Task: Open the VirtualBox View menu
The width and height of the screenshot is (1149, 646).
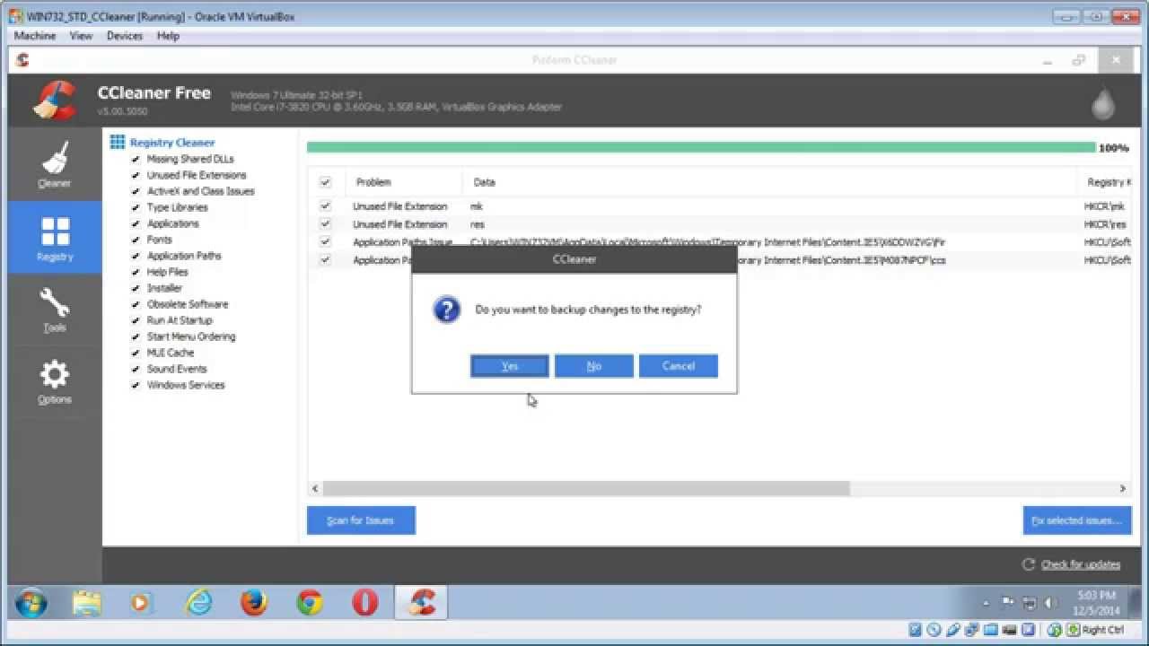Action: click(x=81, y=36)
